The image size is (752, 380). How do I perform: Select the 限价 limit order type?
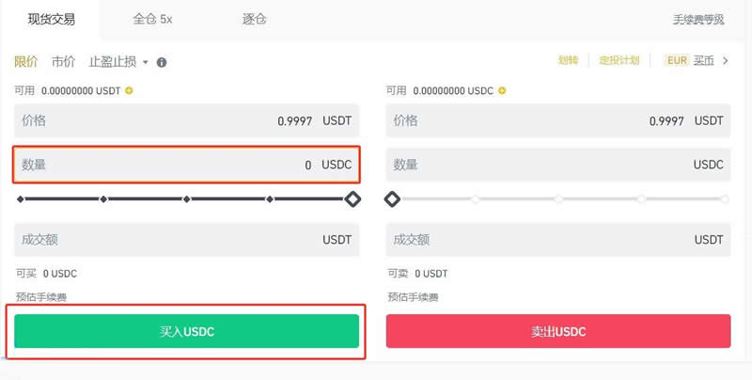(26, 62)
